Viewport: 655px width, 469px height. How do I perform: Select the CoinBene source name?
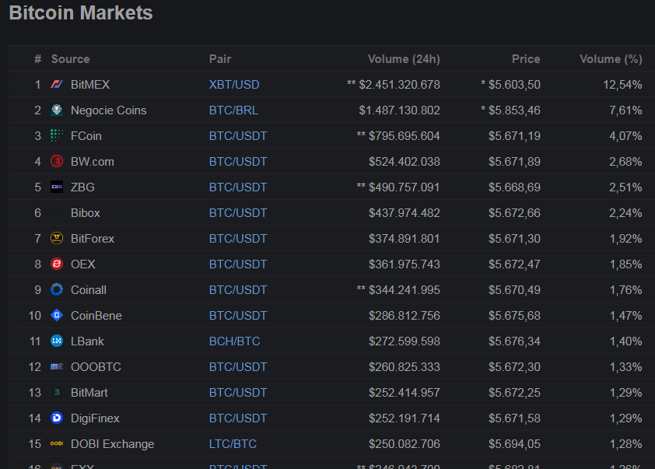pos(96,315)
